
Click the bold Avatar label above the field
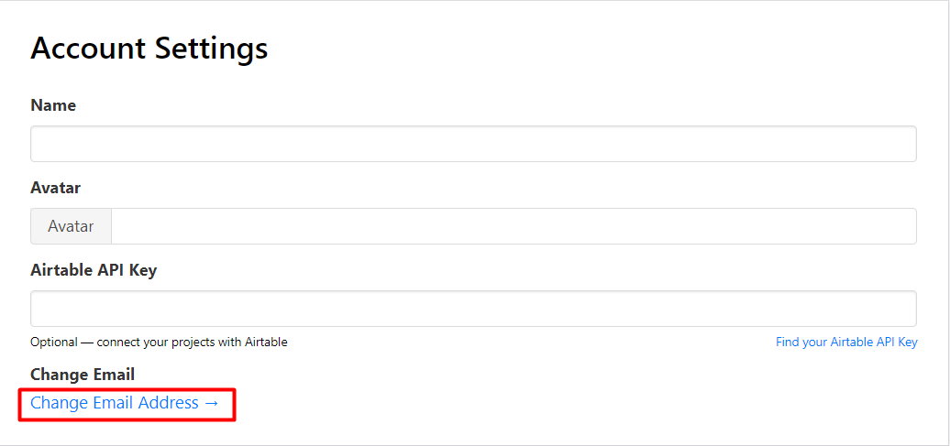coord(56,188)
